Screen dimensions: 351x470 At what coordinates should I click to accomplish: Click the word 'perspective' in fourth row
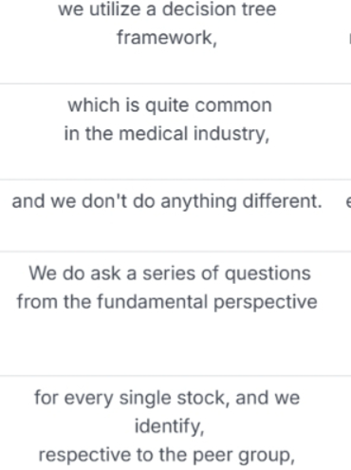pos(266,302)
